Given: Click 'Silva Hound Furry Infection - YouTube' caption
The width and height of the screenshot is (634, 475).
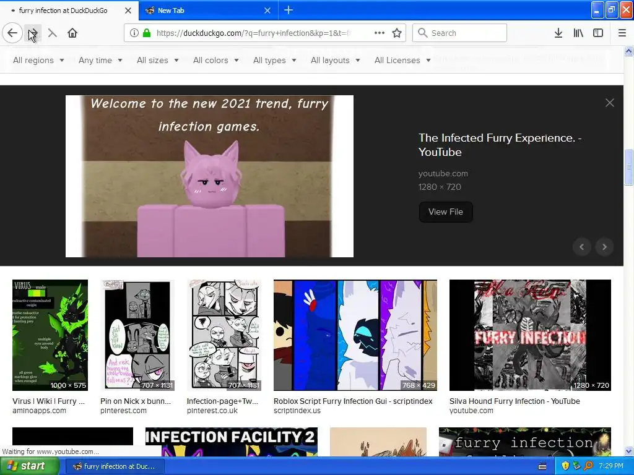Looking at the screenshot, I should click(x=515, y=401).
